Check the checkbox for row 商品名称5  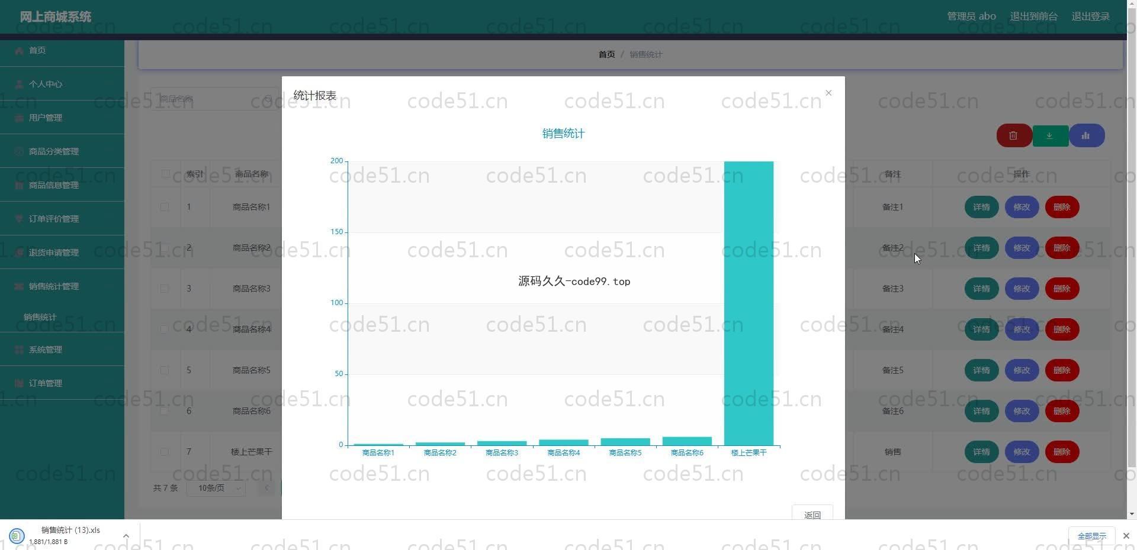click(165, 370)
